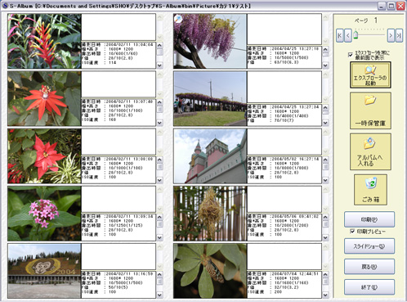Select the red poinsettia thumbnail
The width and height of the screenshot is (407, 302).
pos(44,156)
